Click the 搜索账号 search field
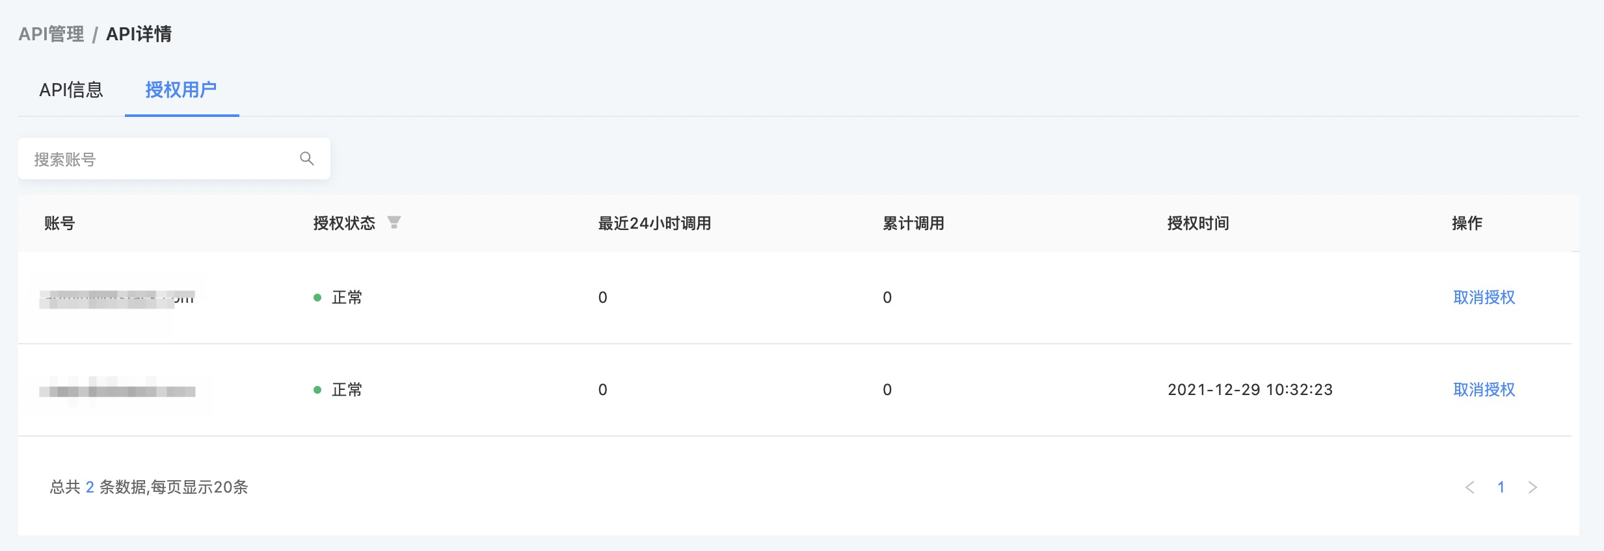The height and width of the screenshot is (551, 1604). (174, 159)
